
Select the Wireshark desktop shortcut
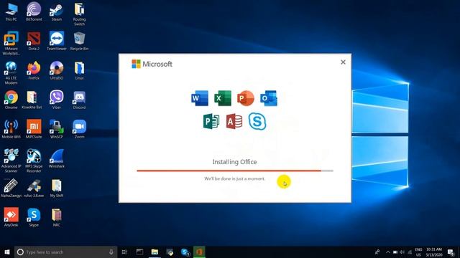click(x=56, y=158)
